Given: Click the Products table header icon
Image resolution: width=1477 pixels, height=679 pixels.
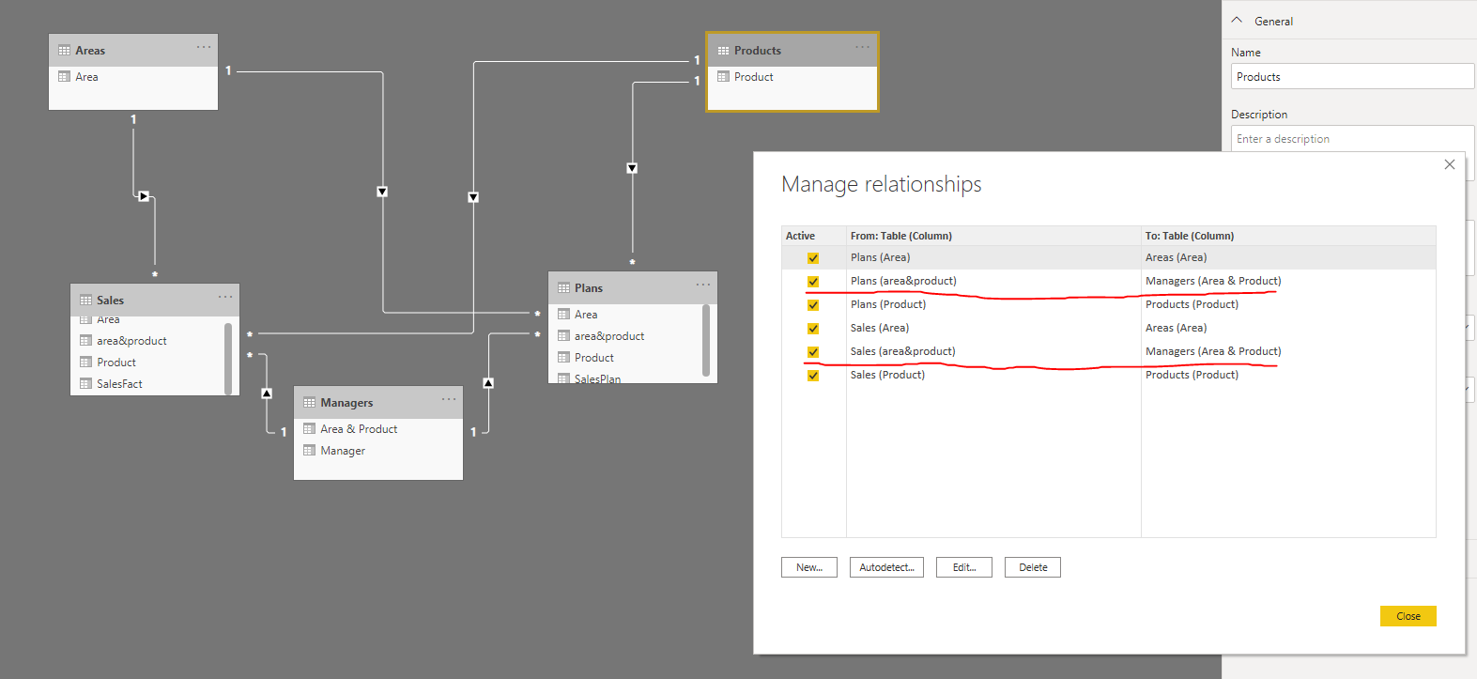Looking at the screenshot, I should 723,51.
